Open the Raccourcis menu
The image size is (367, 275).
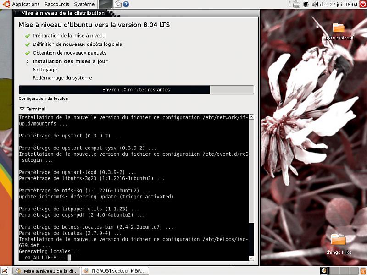point(56,4)
